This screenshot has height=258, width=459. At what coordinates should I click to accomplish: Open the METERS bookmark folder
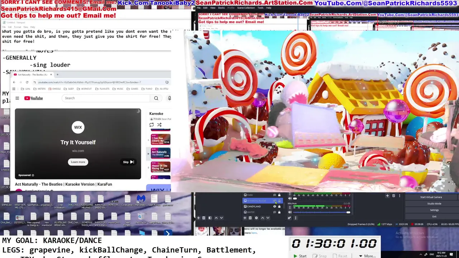tap(39, 89)
